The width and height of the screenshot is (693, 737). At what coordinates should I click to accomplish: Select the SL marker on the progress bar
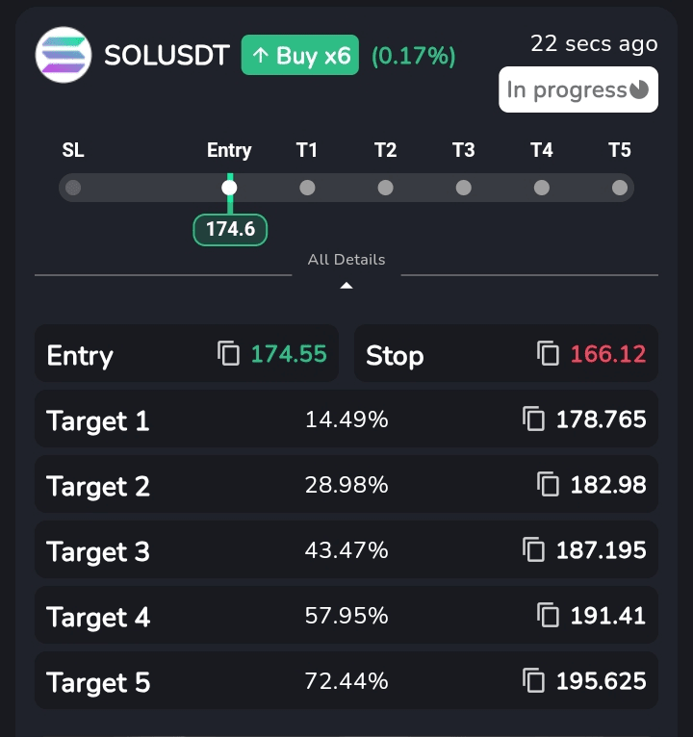click(x=73, y=188)
